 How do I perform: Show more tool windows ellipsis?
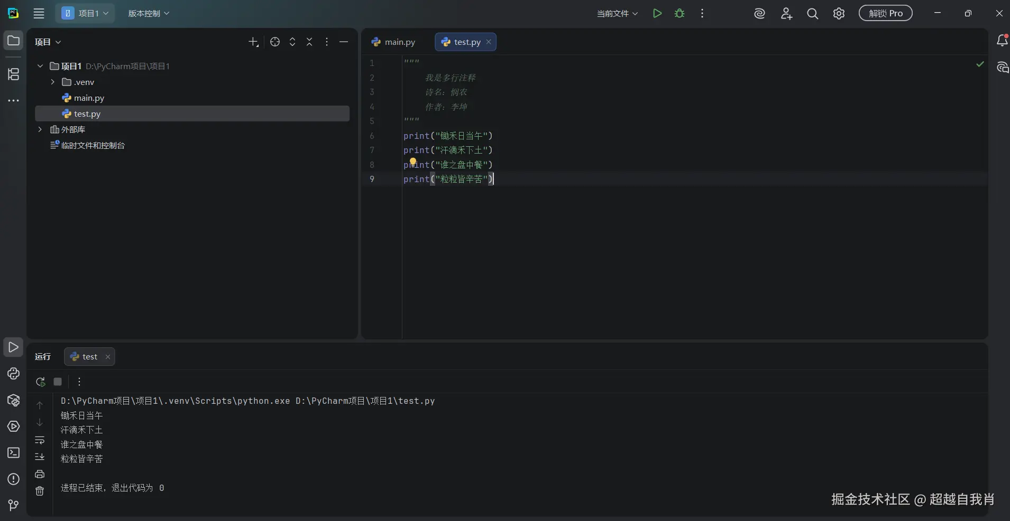click(13, 100)
